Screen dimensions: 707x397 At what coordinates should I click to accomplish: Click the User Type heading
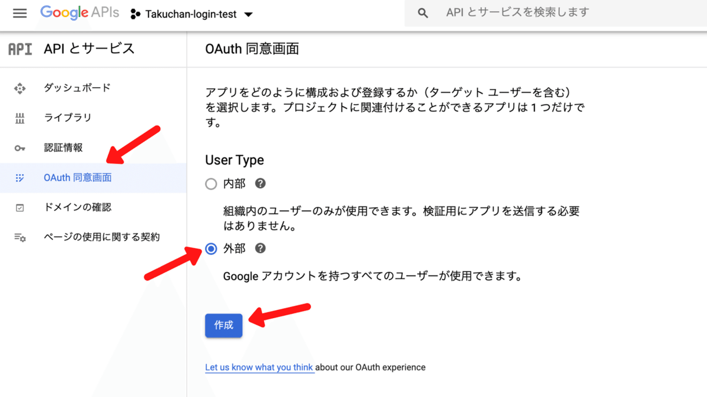(x=234, y=160)
